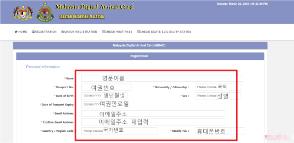294x143 pixels.
Task: Open the Sex dropdown
Action: [218, 96]
